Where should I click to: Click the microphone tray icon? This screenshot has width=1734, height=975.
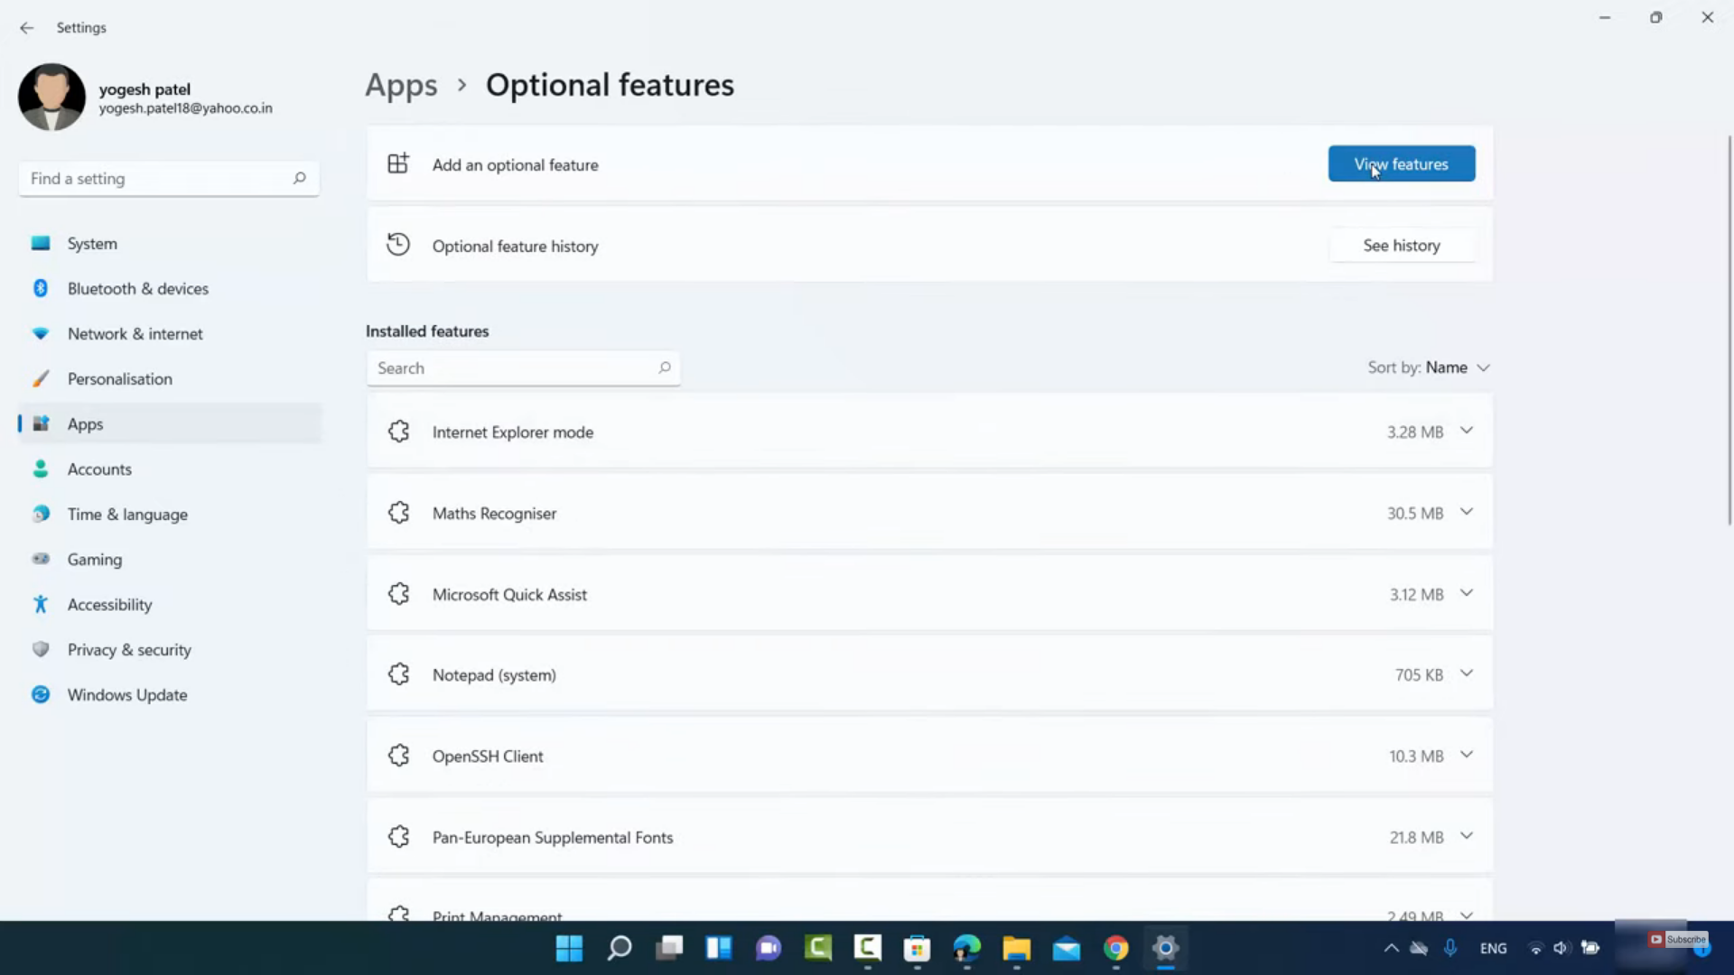1450,948
